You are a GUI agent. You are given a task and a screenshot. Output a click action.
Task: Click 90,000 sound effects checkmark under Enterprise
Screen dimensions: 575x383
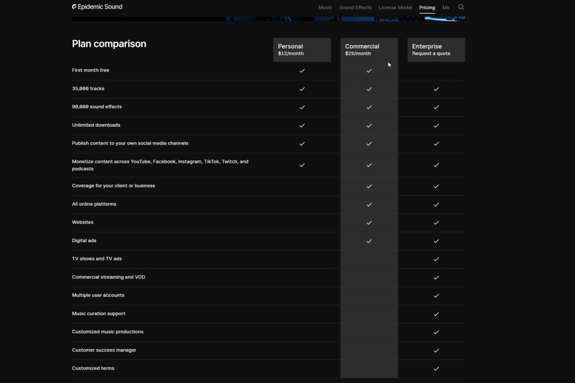[x=436, y=107]
